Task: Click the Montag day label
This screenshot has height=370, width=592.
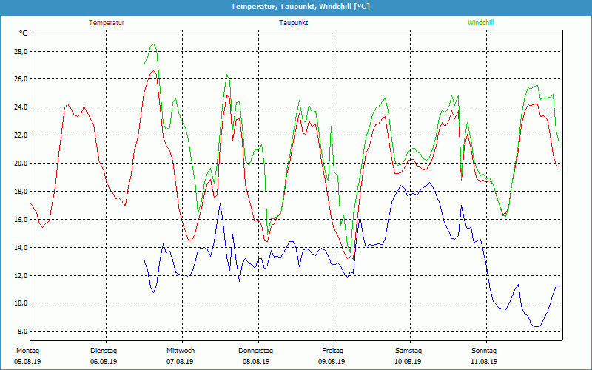Action: click(x=27, y=351)
